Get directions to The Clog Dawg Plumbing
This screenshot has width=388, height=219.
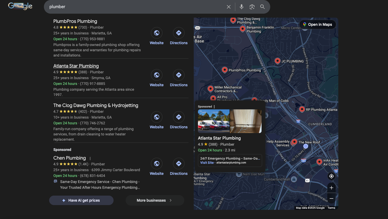point(178,117)
